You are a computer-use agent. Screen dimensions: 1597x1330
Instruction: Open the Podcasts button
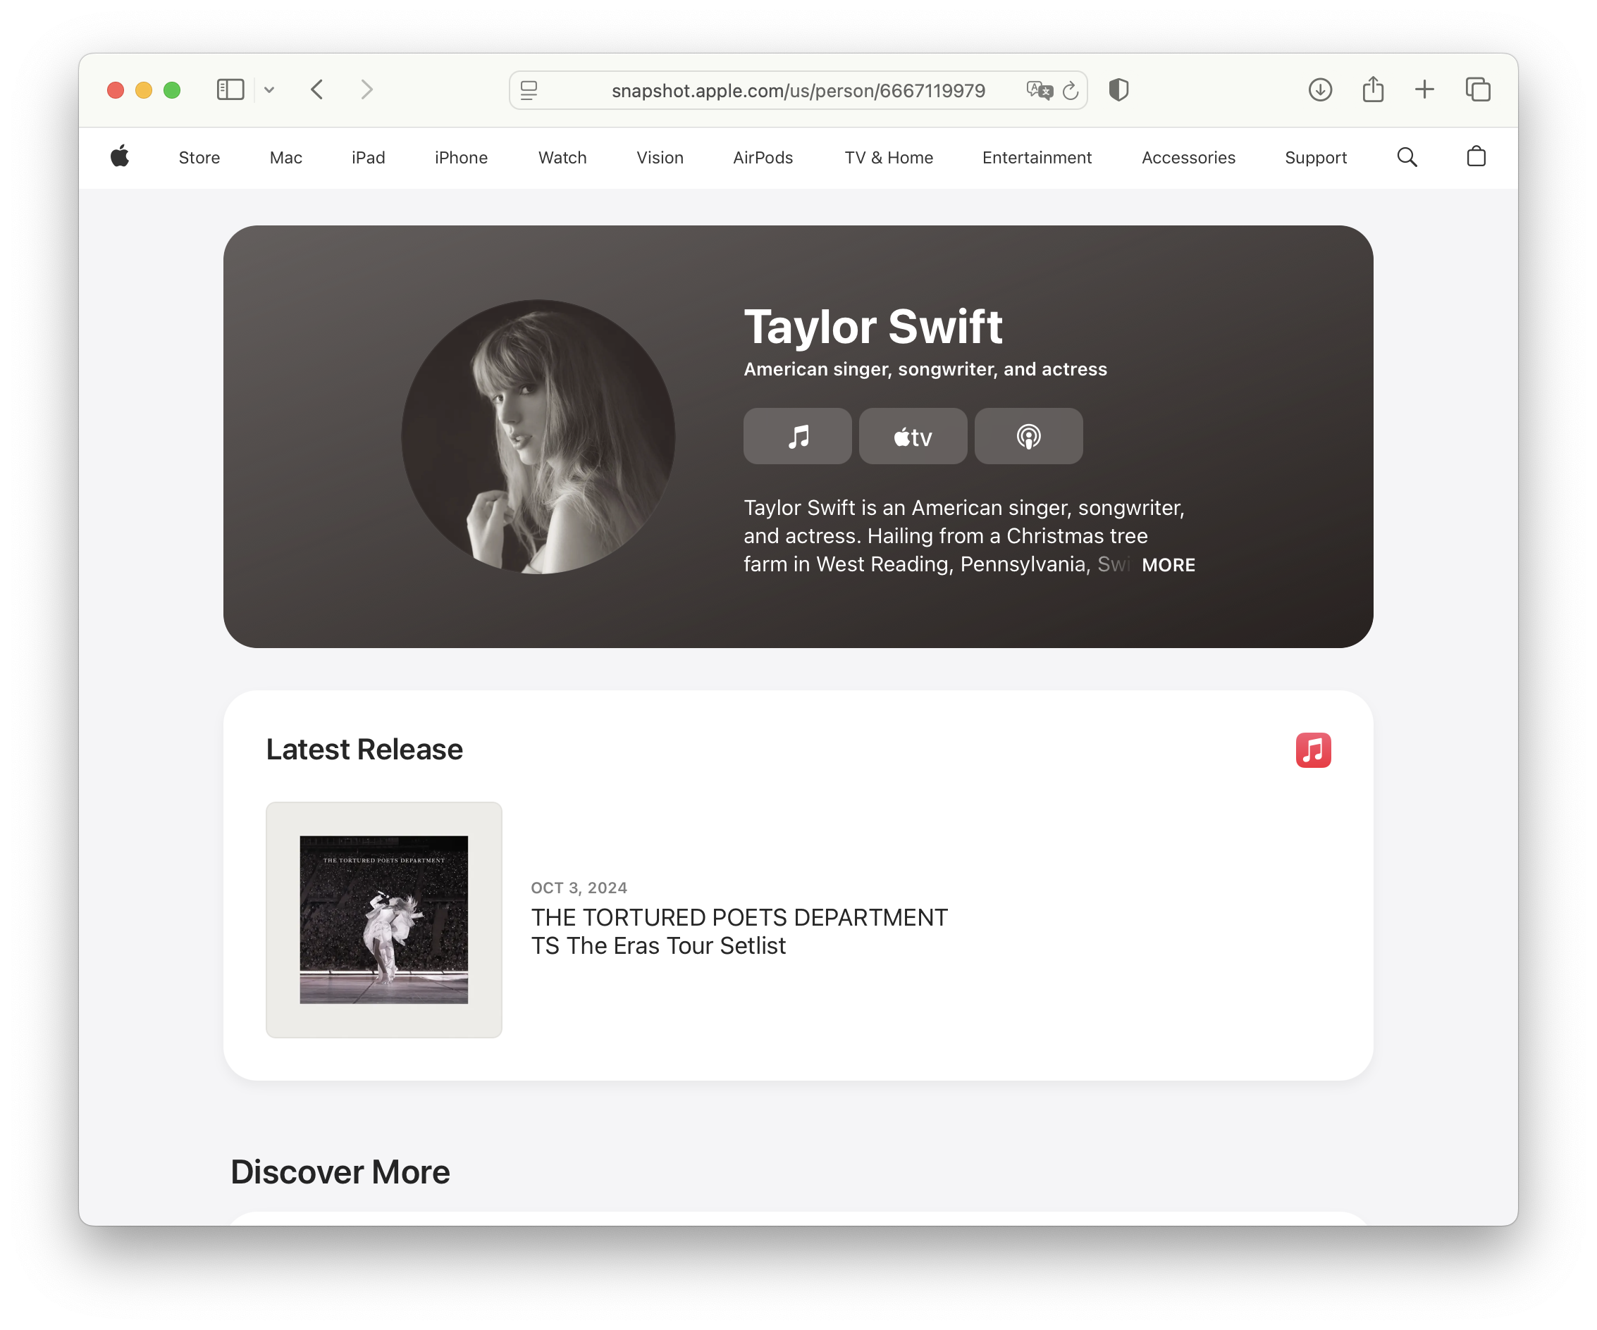tap(1029, 436)
